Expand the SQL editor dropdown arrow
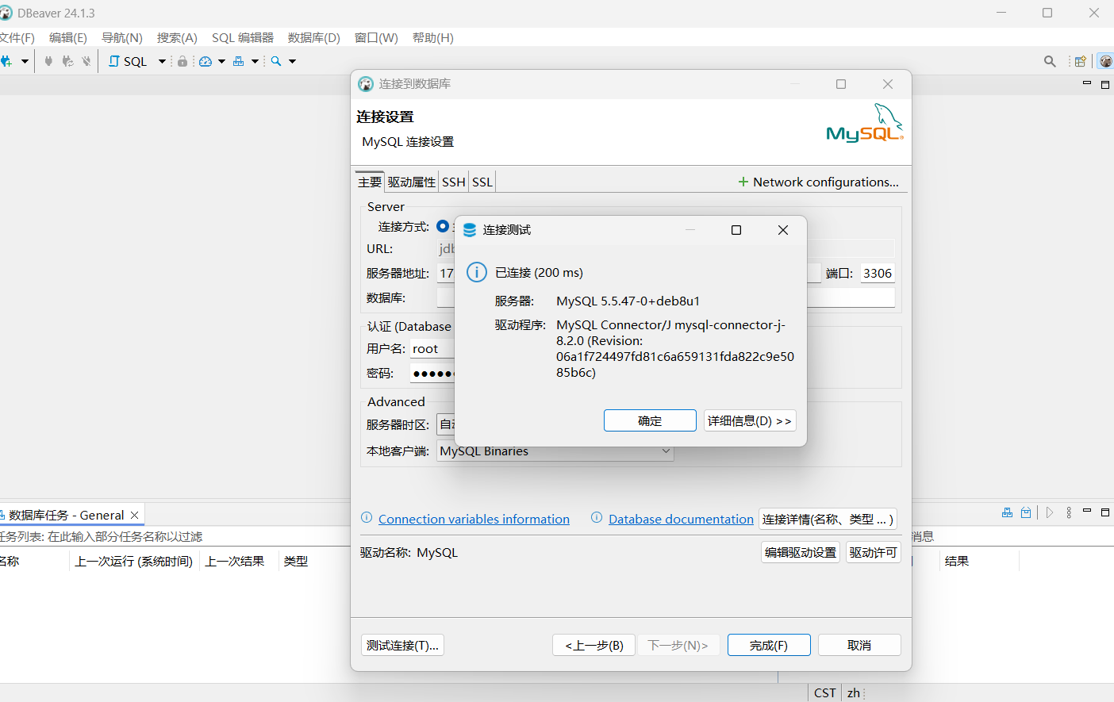This screenshot has height=702, width=1114. pyautogui.click(x=162, y=61)
